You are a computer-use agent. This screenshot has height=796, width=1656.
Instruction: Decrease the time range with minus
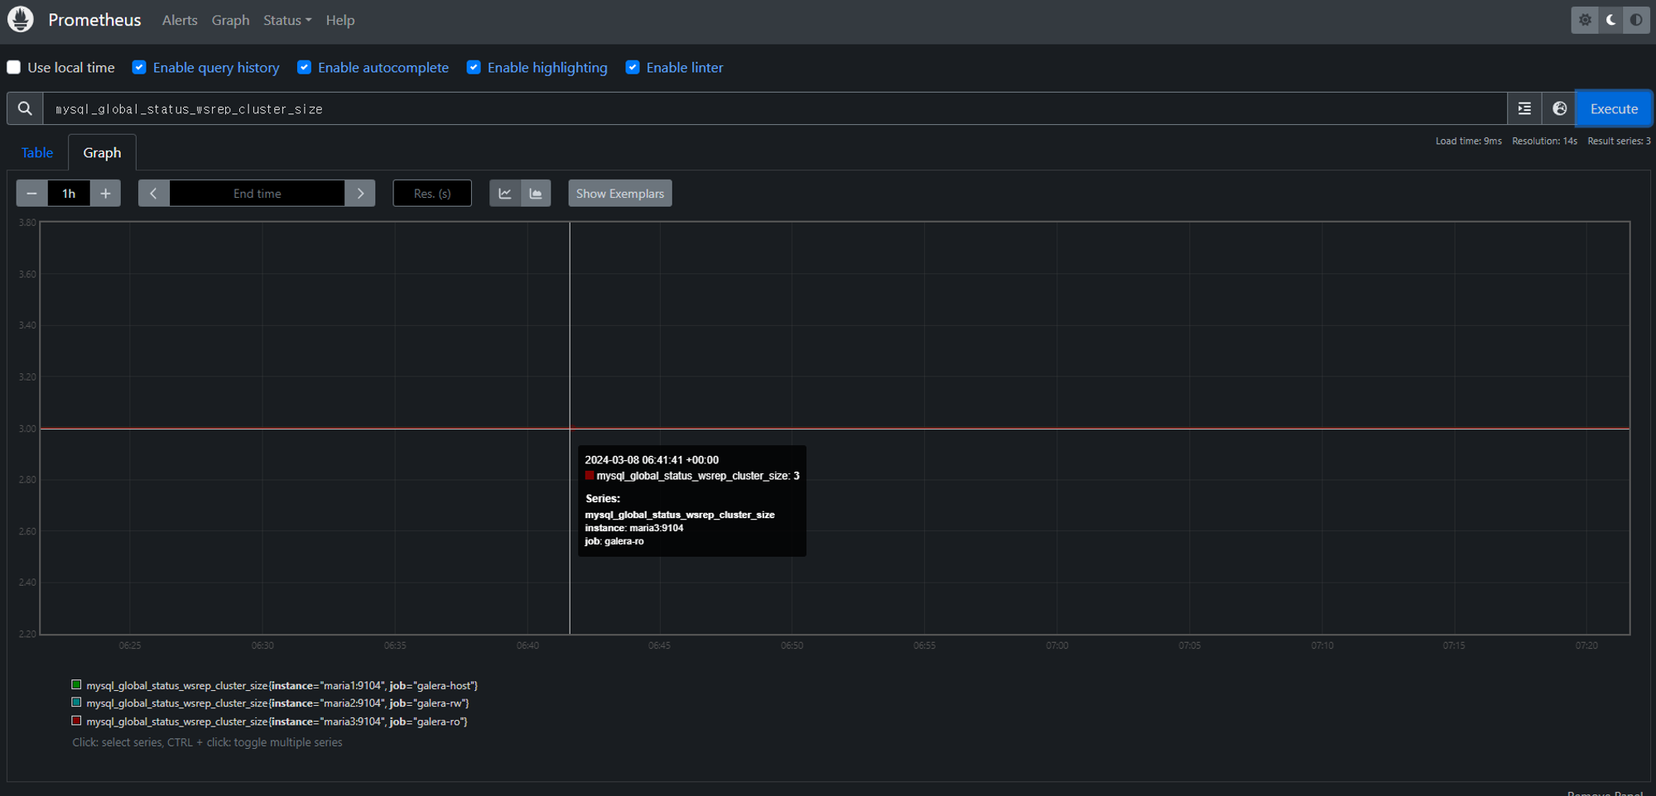[31, 194]
